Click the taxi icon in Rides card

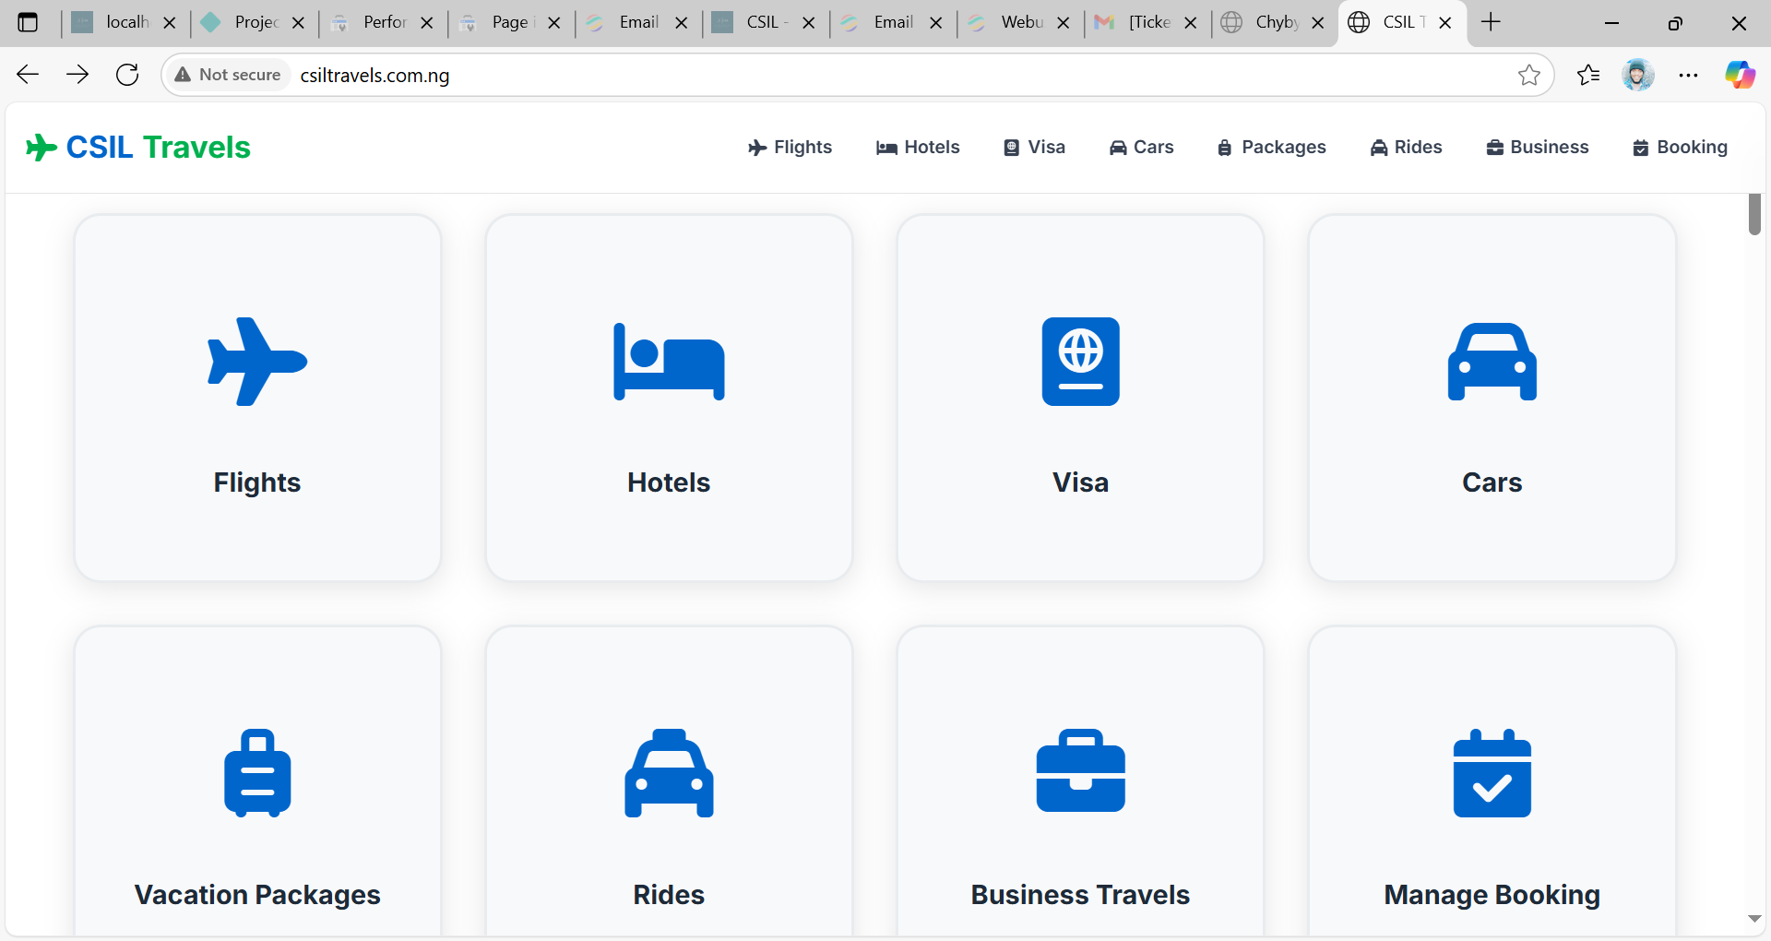pos(669,773)
